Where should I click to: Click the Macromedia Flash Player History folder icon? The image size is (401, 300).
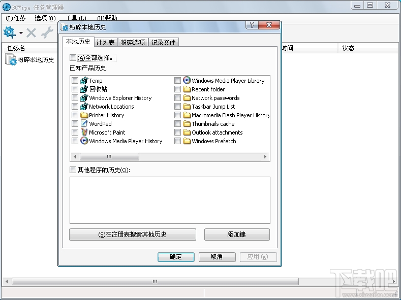click(187, 115)
